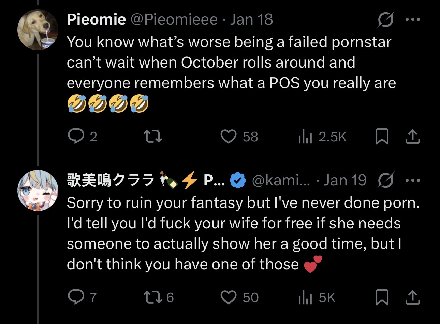View analytics showing 5K views

click(x=317, y=298)
